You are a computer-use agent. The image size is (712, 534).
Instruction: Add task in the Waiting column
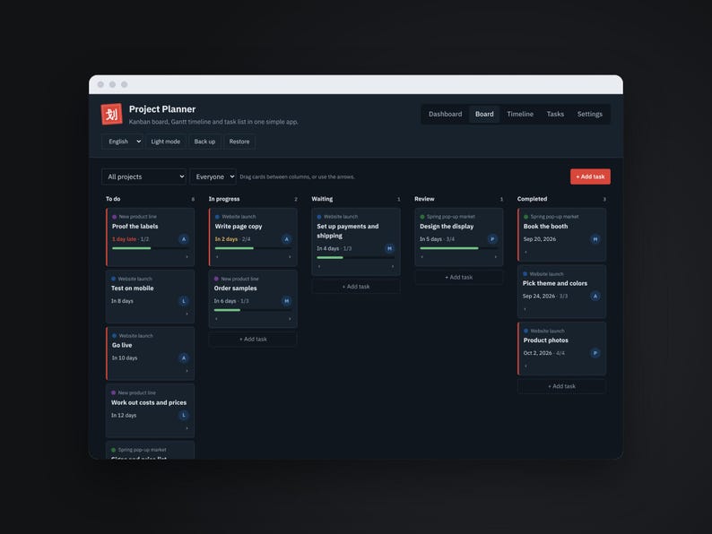tap(356, 287)
